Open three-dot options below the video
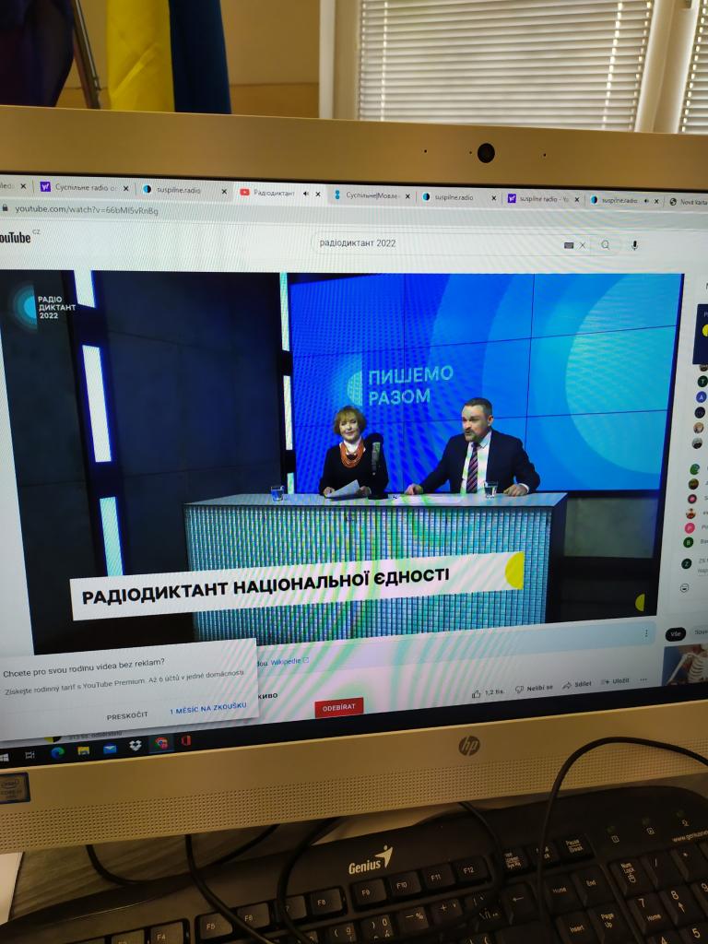 [x=645, y=632]
